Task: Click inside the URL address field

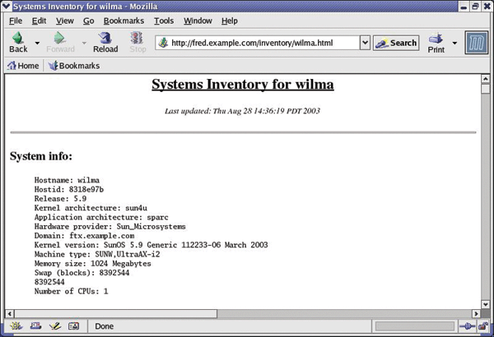Action: [263, 43]
